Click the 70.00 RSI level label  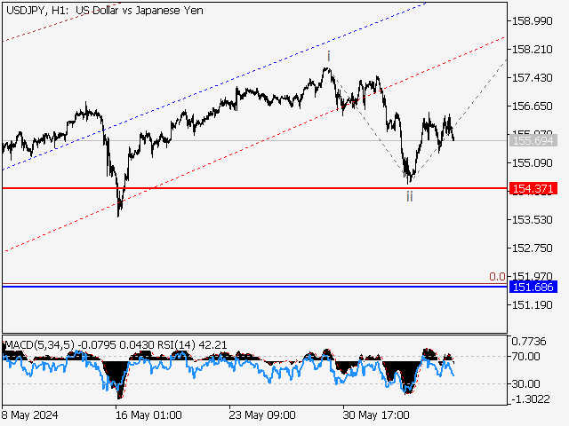pos(525,357)
